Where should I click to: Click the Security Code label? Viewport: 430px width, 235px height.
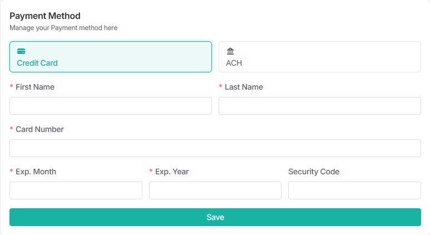(x=314, y=172)
